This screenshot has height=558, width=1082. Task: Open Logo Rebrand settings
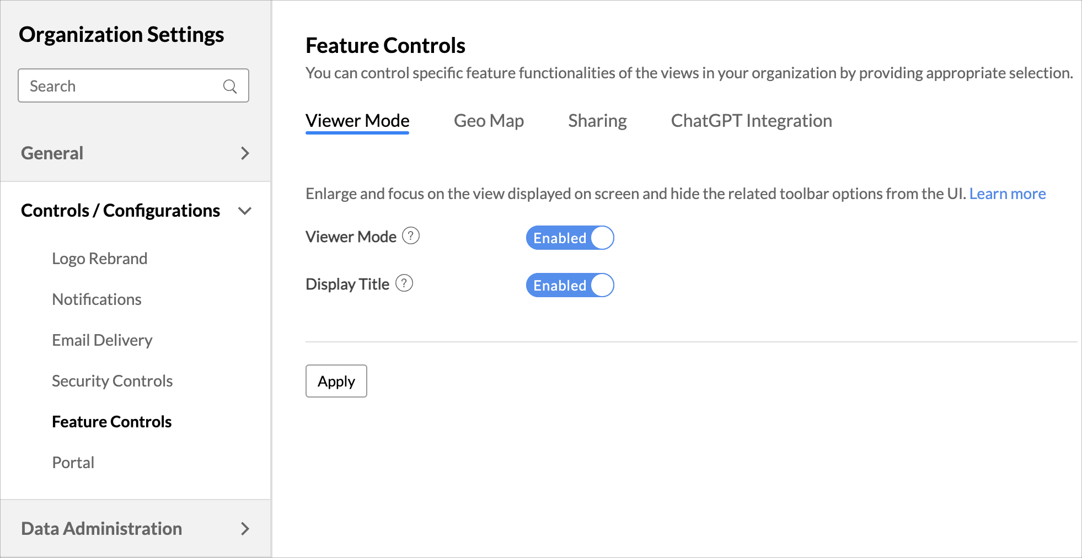click(100, 259)
